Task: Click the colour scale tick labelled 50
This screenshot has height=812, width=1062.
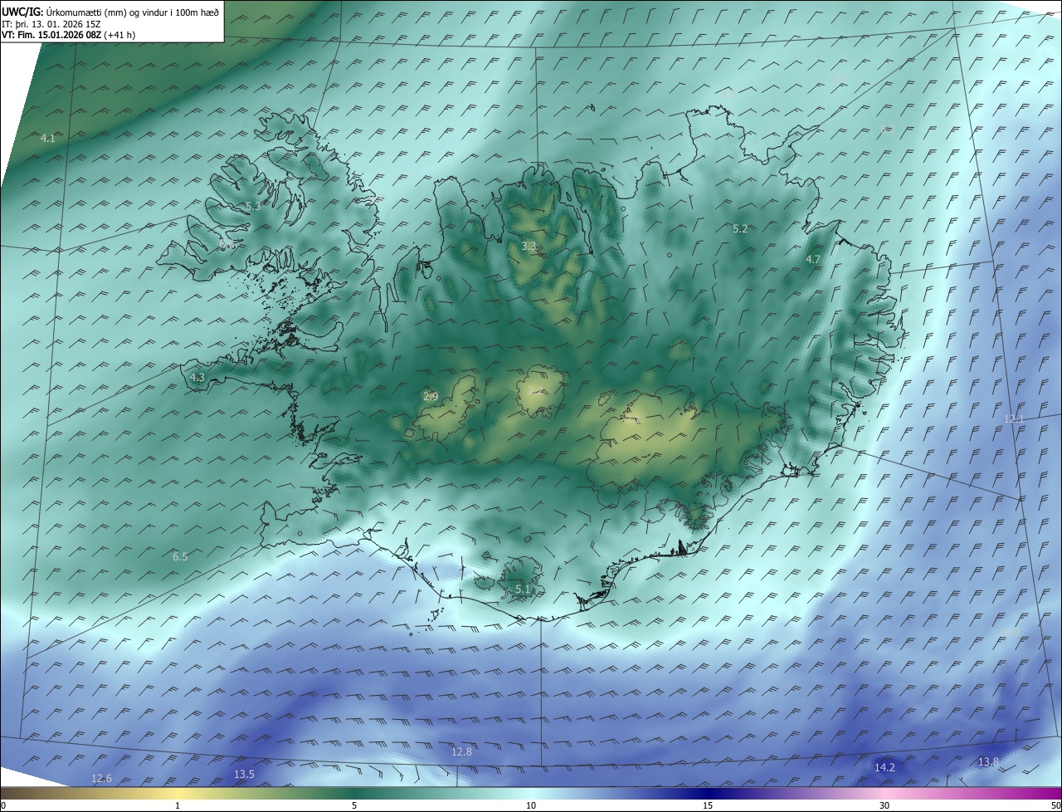Action: (x=1055, y=805)
